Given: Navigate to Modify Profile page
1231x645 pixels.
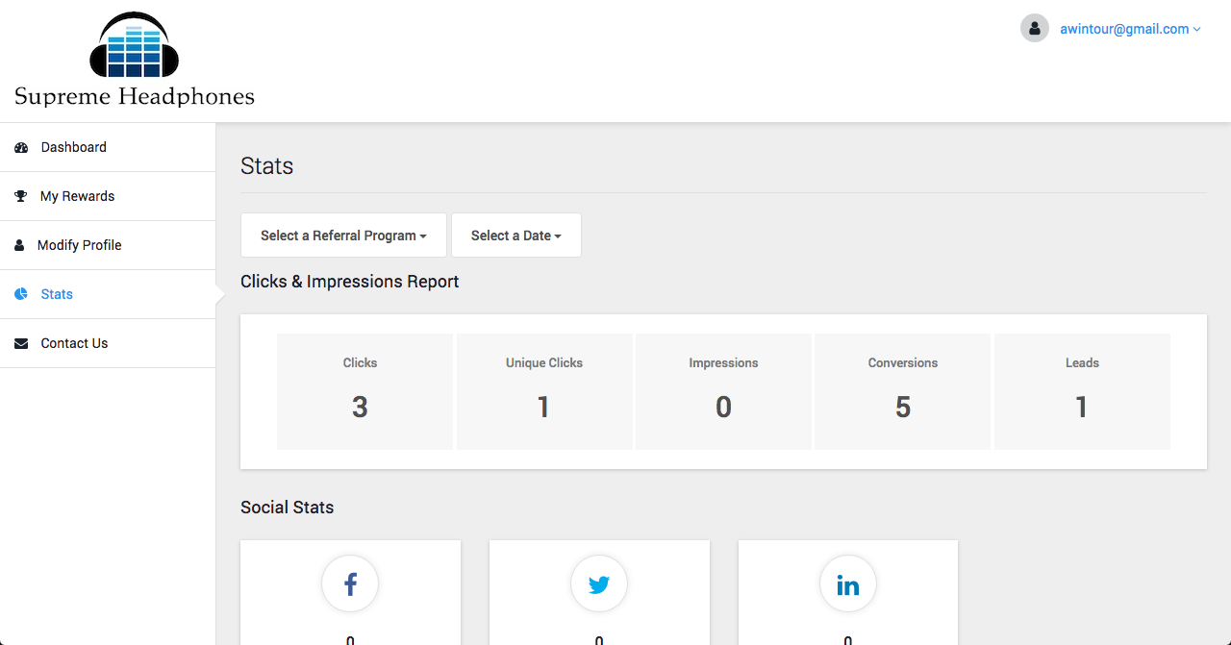Looking at the screenshot, I should [x=79, y=245].
